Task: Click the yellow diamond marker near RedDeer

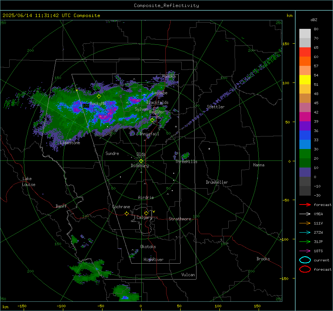Action: click(152, 120)
